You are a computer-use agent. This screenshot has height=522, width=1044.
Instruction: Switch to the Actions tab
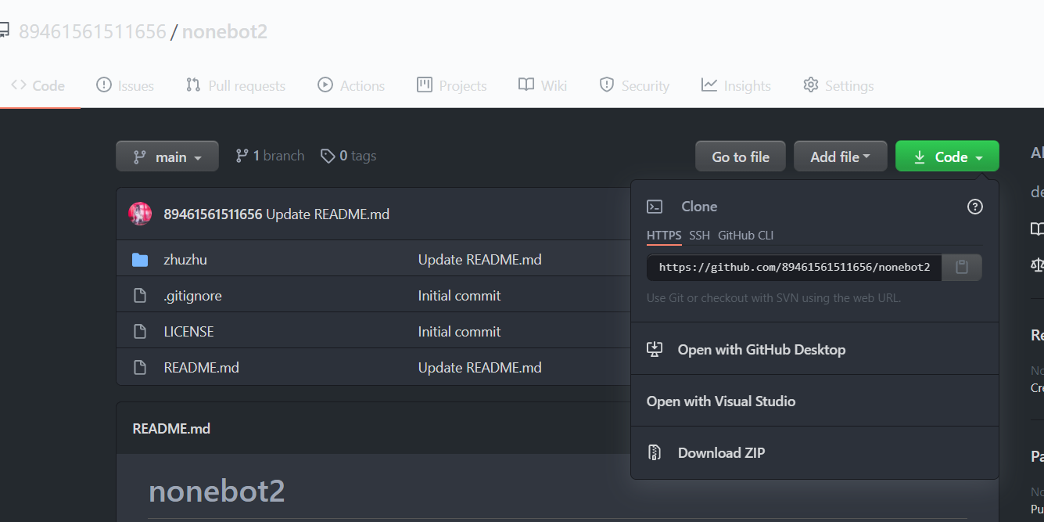tap(351, 85)
